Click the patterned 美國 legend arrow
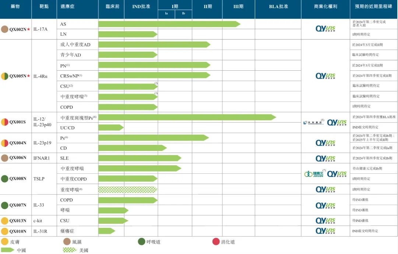This screenshot has width=398, height=254. [70, 250]
